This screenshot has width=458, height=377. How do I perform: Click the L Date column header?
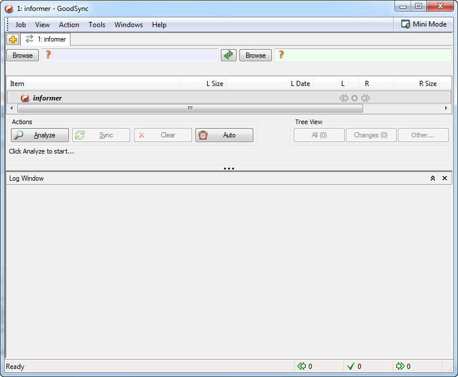[270, 84]
